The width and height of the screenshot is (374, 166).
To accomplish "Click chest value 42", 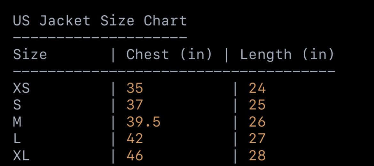I will 135,139.
